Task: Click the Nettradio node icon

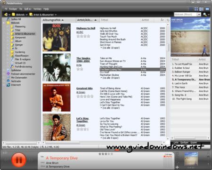Action: pyautogui.click(x=8, y=81)
